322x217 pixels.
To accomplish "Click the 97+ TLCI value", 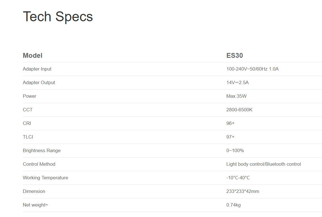I will pyautogui.click(x=230, y=137).
